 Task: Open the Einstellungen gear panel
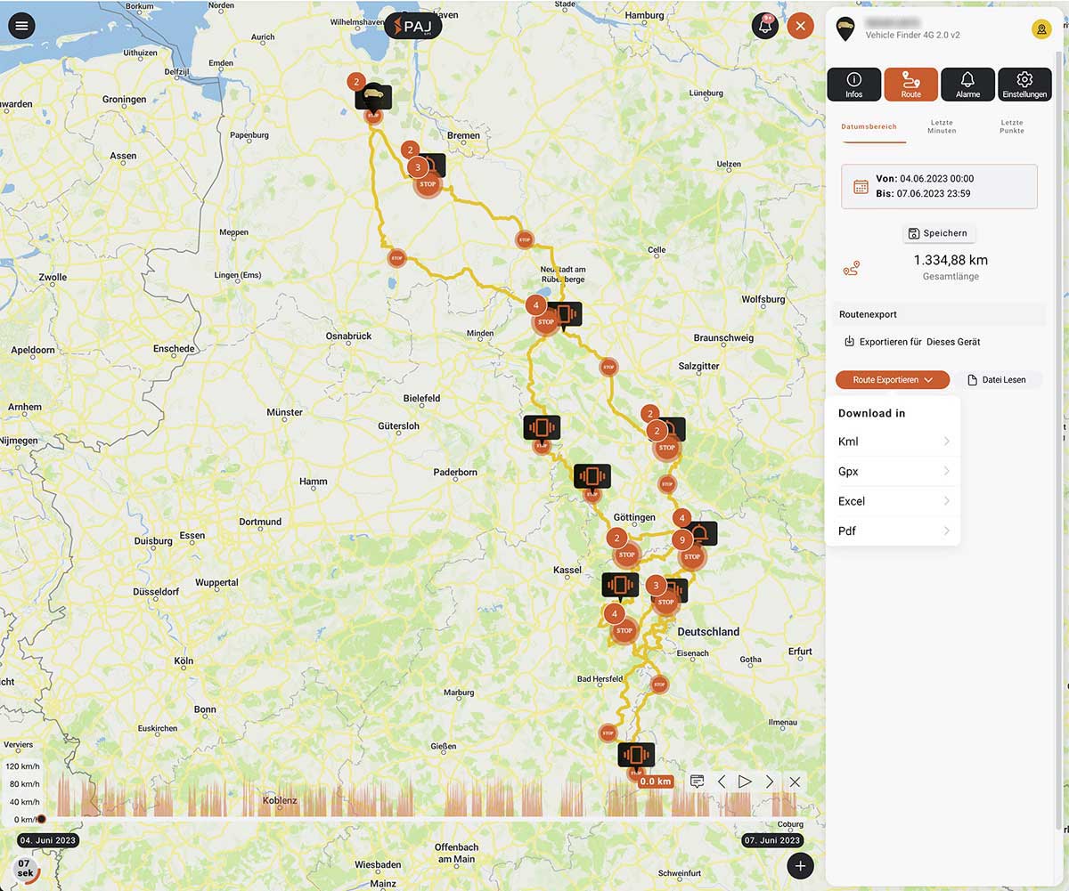1024,83
